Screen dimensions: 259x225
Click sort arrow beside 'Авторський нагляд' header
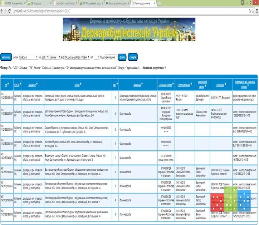(205, 86)
